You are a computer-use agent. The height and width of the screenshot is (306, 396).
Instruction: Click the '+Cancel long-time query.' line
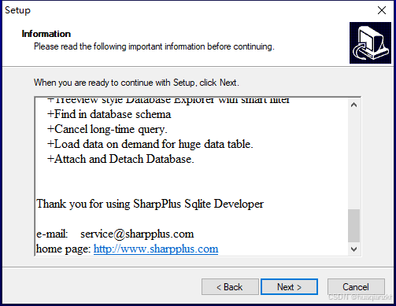[107, 129]
